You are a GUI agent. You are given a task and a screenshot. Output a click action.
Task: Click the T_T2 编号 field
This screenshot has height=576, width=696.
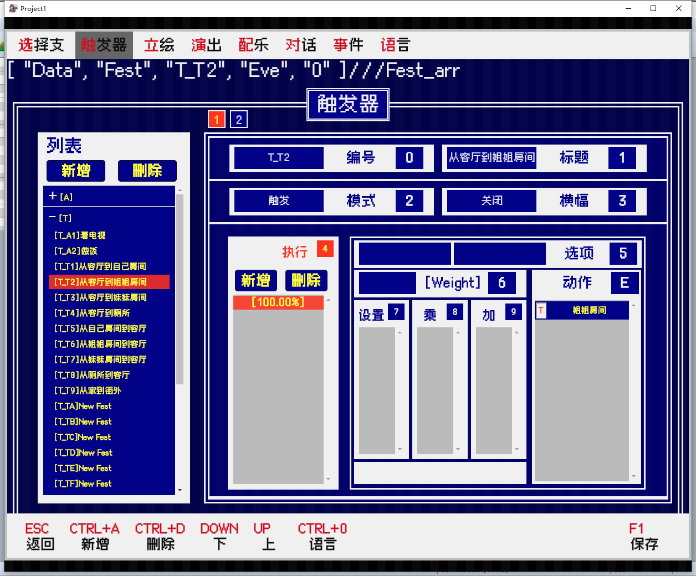click(x=279, y=158)
